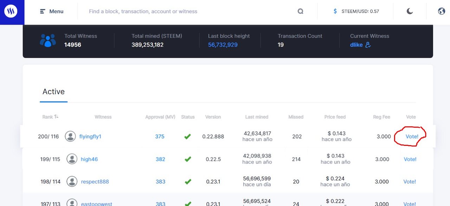
Task: Click the search magnifier icon
Action: [300, 11]
